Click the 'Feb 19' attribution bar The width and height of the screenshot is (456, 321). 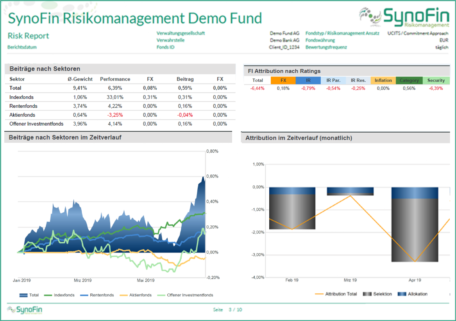(292, 208)
